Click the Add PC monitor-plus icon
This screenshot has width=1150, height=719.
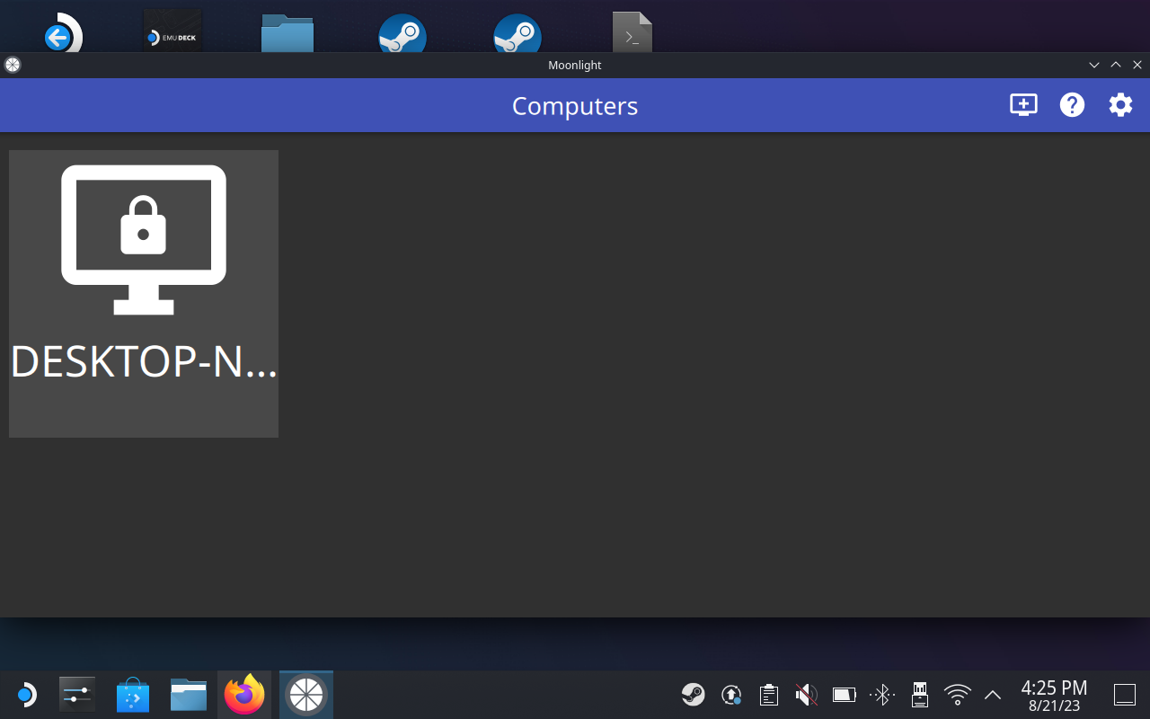(x=1023, y=105)
